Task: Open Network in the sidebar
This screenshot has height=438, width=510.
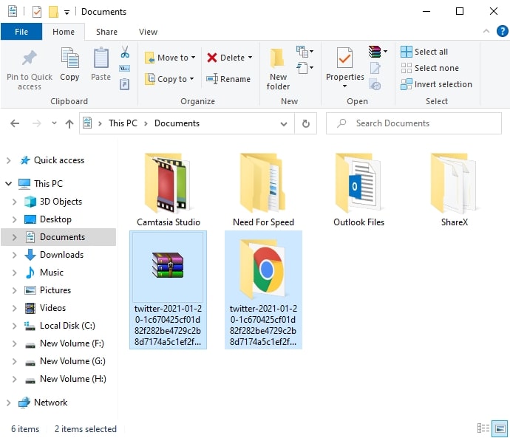Action: [x=50, y=403]
